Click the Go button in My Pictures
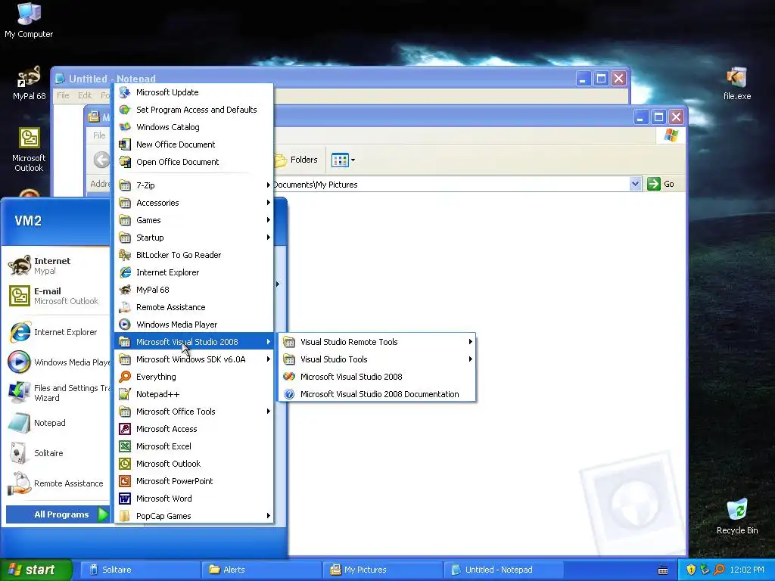 click(x=661, y=185)
